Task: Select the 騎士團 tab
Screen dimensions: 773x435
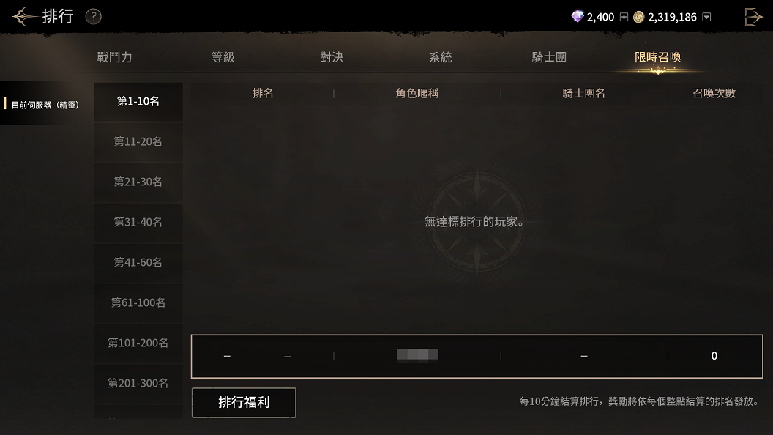Action: click(549, 57)
